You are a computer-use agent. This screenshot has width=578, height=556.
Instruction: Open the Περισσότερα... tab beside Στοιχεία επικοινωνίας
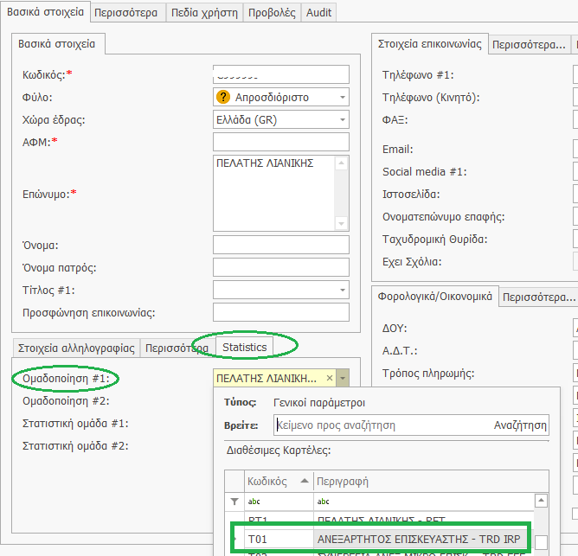[x=529, y=45]
